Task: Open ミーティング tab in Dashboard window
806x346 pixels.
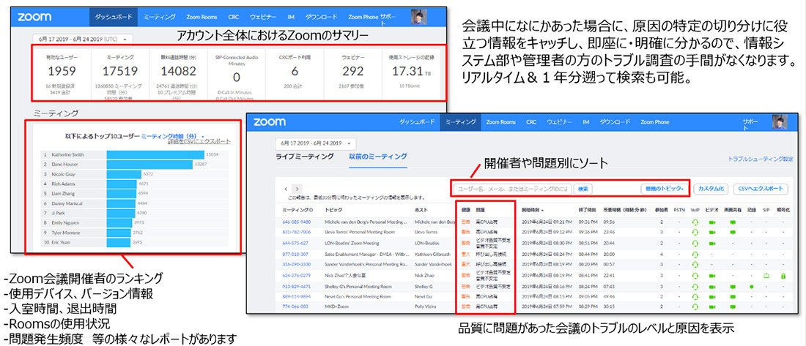Action: (x=159, y=17)
